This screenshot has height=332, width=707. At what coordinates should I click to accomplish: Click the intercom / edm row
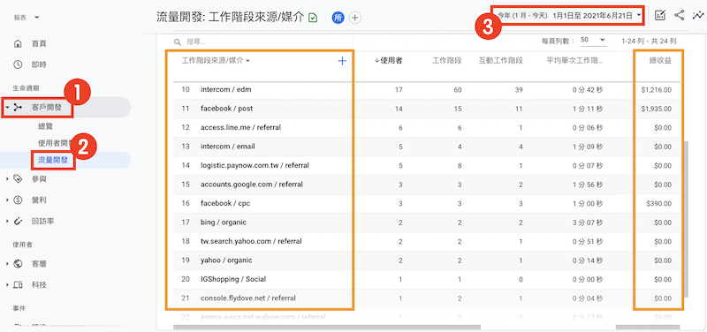click(x=426, y=90)
